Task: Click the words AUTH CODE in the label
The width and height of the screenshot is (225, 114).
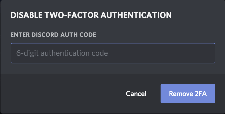Action: [78, 35]
